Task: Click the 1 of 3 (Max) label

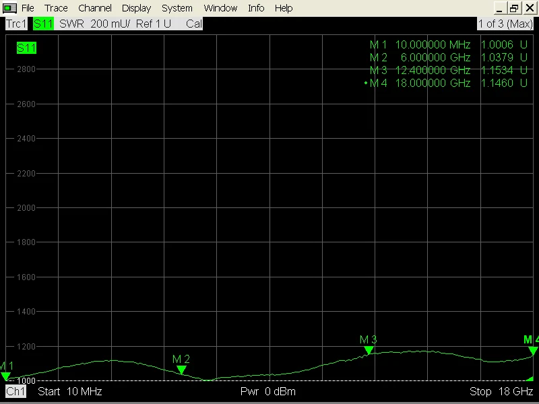Action: [505, 24]
